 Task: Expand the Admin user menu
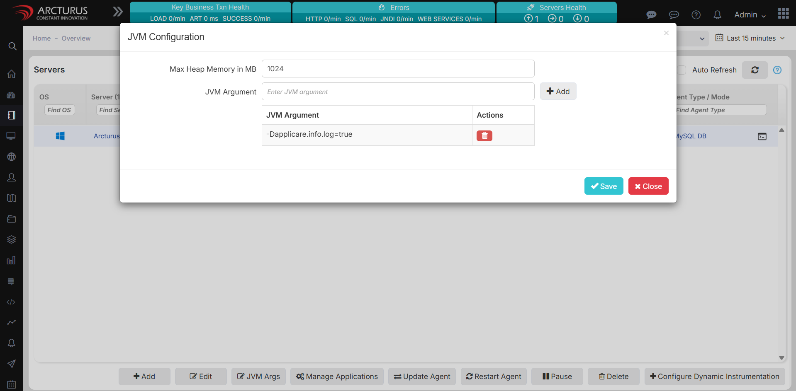(x=750, y=15)
